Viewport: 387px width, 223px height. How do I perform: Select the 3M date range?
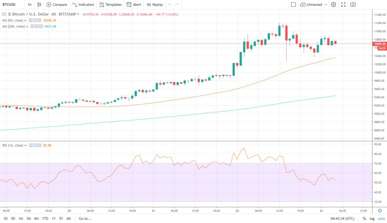point(28,218)
